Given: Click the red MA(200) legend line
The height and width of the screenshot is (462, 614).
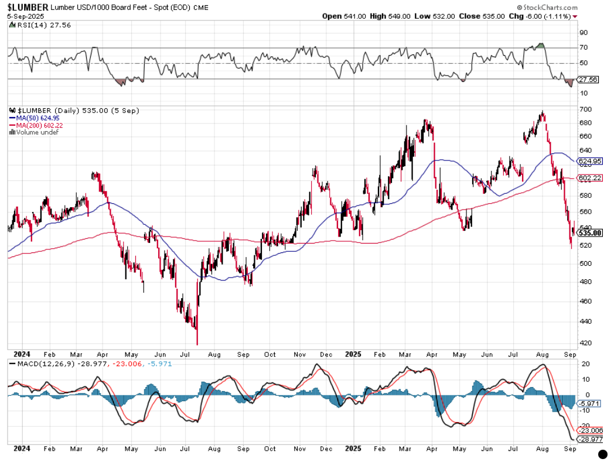Looking at the screenshot, I should tap(11, 125).
